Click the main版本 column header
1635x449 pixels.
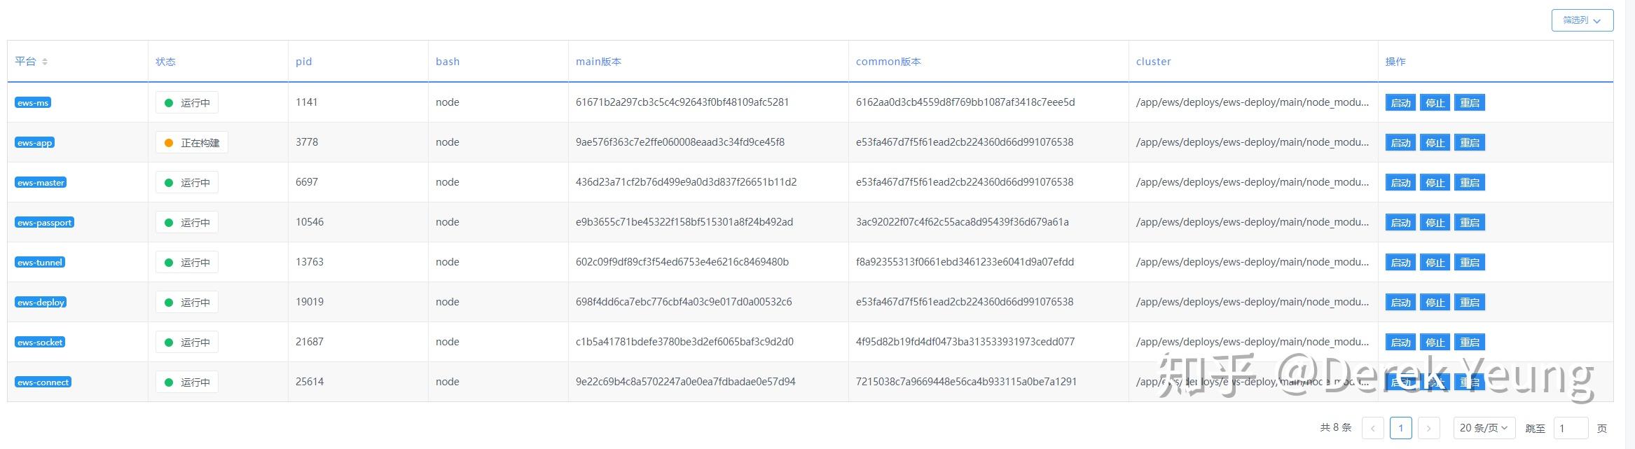(x=598, y=62)
